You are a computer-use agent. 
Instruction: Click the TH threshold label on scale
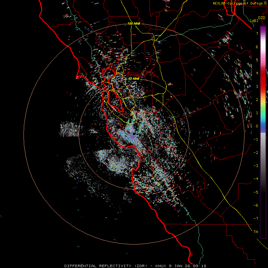point(256,232)
